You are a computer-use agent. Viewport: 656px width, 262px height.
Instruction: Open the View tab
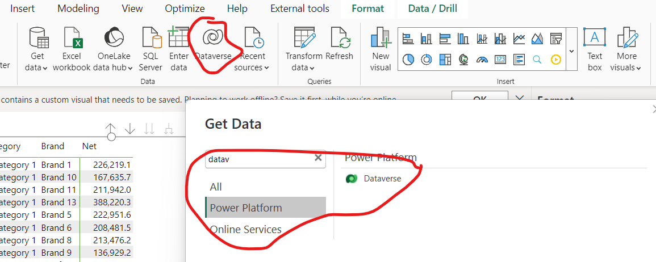[132, 9]
